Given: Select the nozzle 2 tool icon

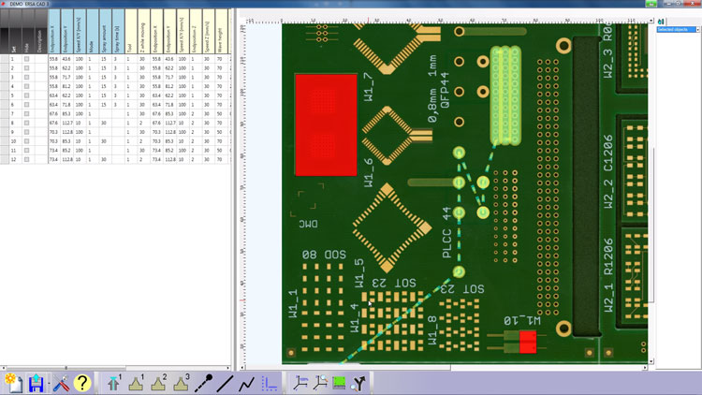Looking at the screenshot, I should 137,383.
